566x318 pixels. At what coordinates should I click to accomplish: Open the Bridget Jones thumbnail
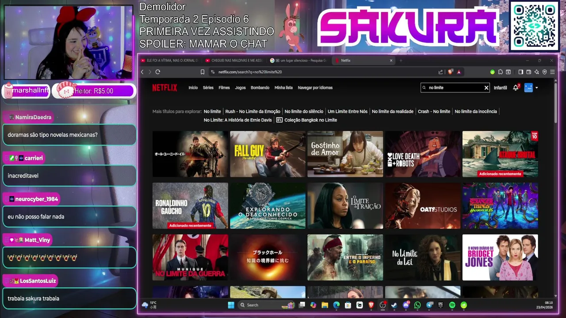pyautogui.click(x=500, y=257)
